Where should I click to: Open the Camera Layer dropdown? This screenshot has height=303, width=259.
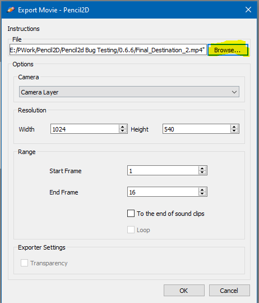(129, 92)
